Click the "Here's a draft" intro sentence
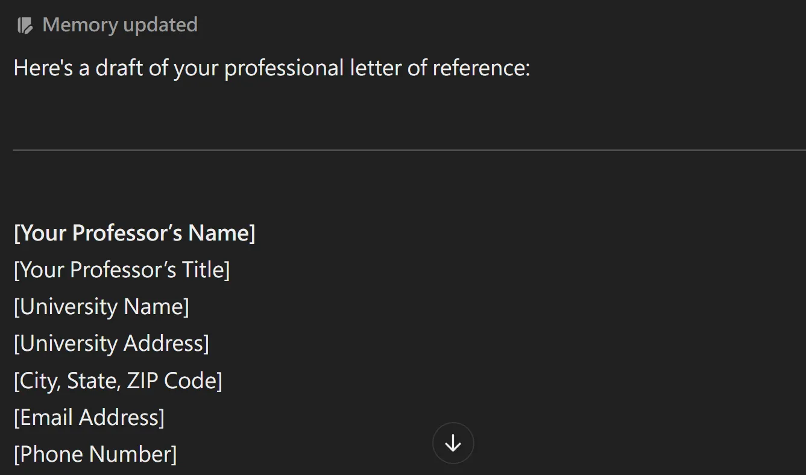806x475 pixels. (x=272, y=68)
